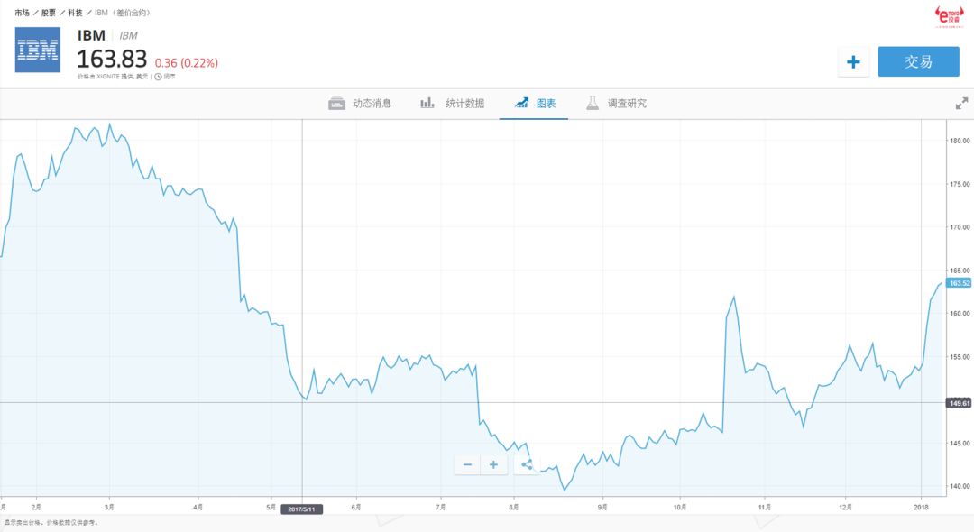The width and height of the screenshot is (974, 532).
Task: Expand chart to fullscreen with arrows icon
Action: click(961, 104)
